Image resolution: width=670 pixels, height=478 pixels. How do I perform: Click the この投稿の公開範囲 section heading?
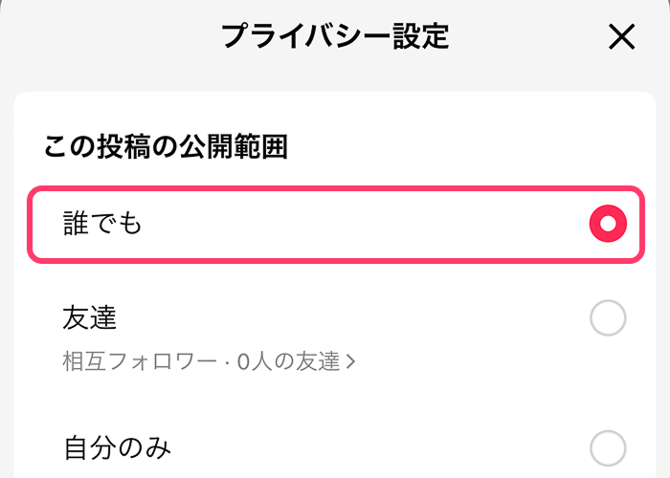[166, 147]
